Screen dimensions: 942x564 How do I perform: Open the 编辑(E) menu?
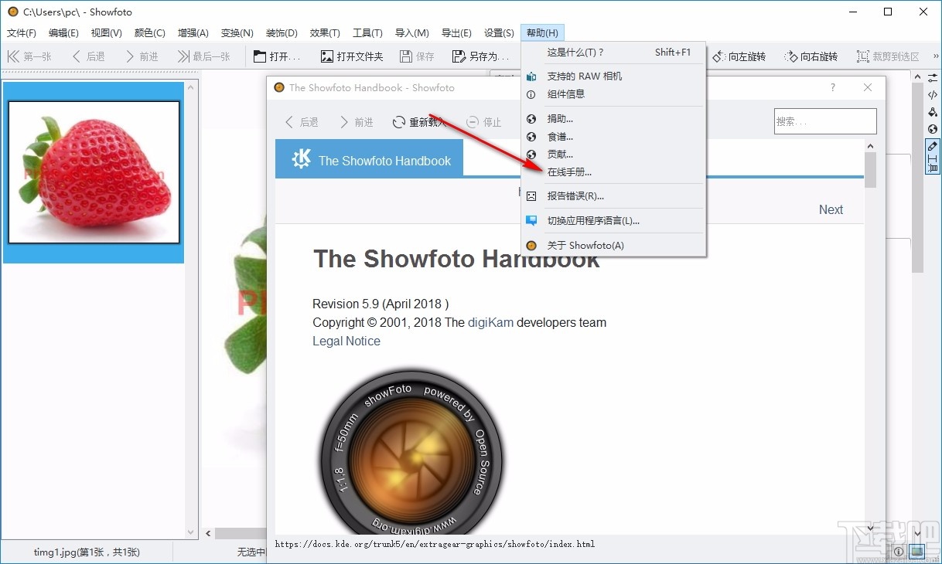63,33
